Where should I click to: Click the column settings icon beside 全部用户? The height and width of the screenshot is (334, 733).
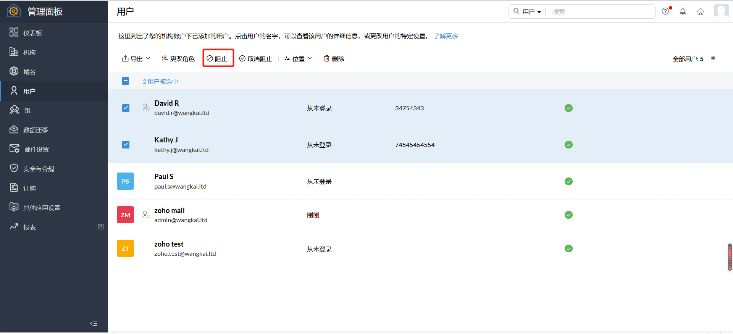[x=713, y=58]
